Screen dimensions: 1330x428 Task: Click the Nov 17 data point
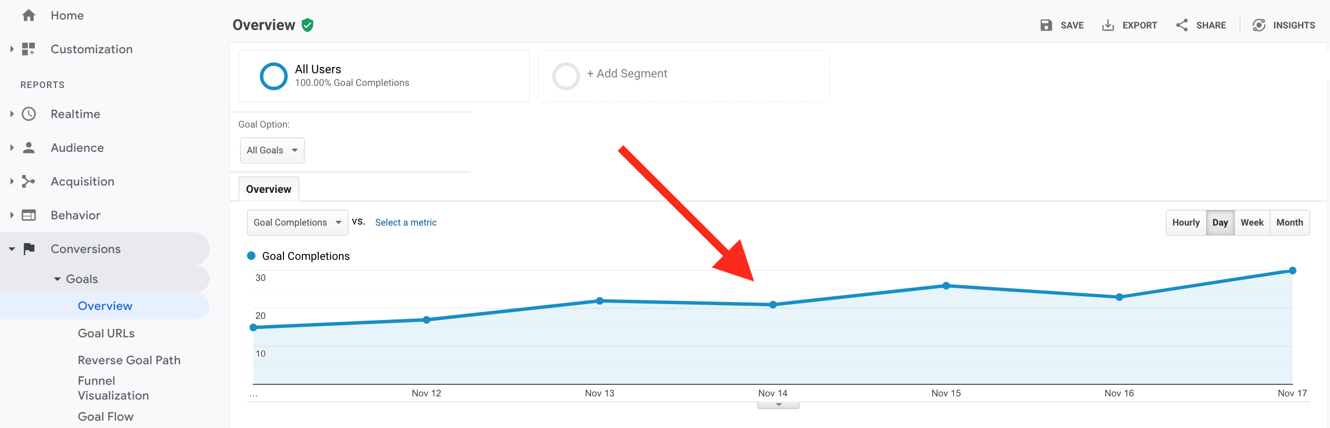(x=1293, y=270)
